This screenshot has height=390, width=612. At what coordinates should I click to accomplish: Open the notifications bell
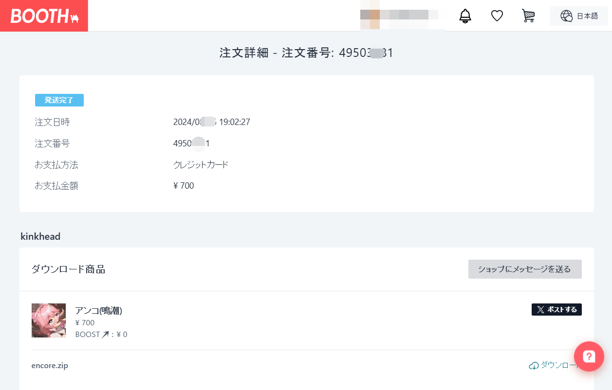[x=465, y=16]
